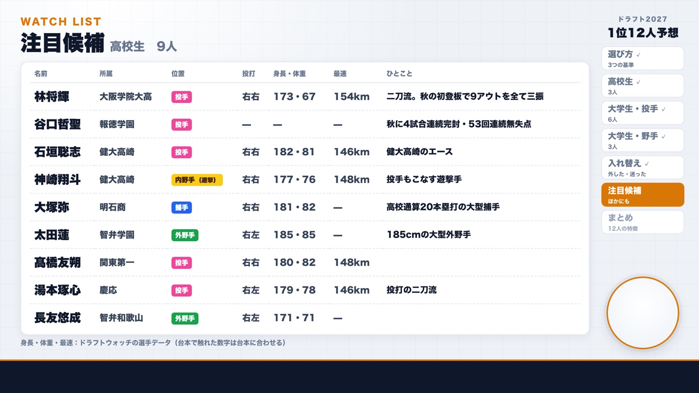699x393 pixels.
Task: Open the 入れ替え sidebar section
Action: tap(643, 167)
